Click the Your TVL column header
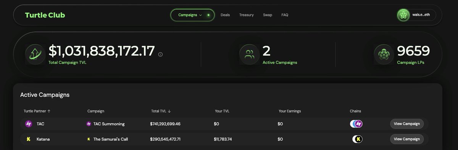458x150 pixels. [x=222, y=111]
